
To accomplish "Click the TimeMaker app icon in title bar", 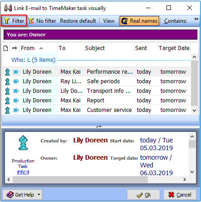I will point(8,8).
